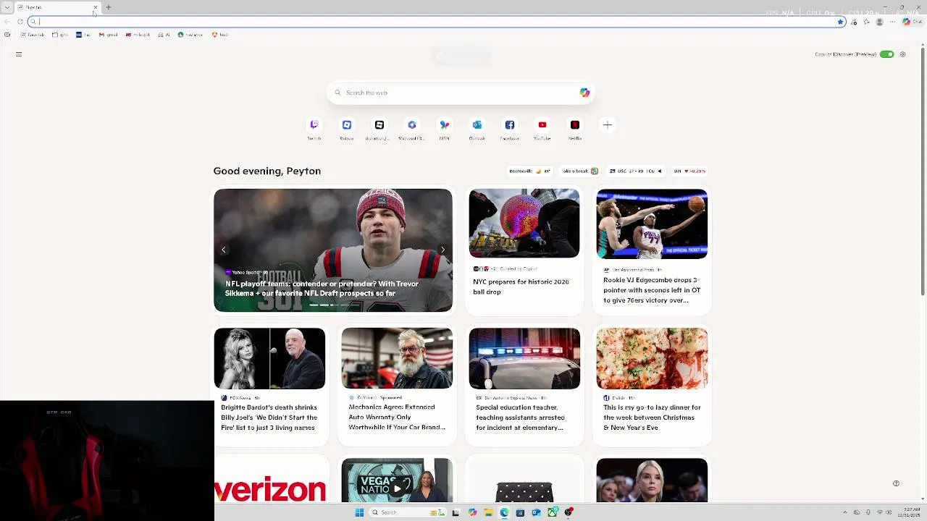The height and width of the screenshot is (521, 927).
Task: Open the Xbox app from the taskbar
Action: 552,512
